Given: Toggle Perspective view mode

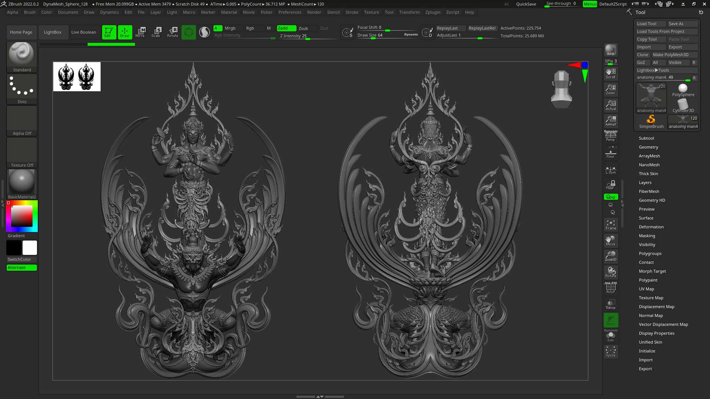Looking at the screenshot, I should point(611,136).
